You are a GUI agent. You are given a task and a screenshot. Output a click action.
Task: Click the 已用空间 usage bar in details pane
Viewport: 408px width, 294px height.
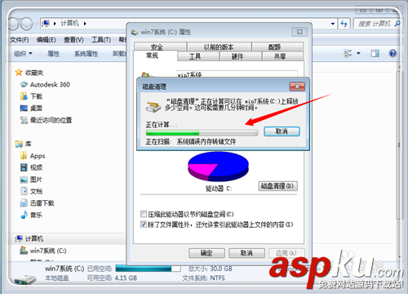tap(148, 269)
